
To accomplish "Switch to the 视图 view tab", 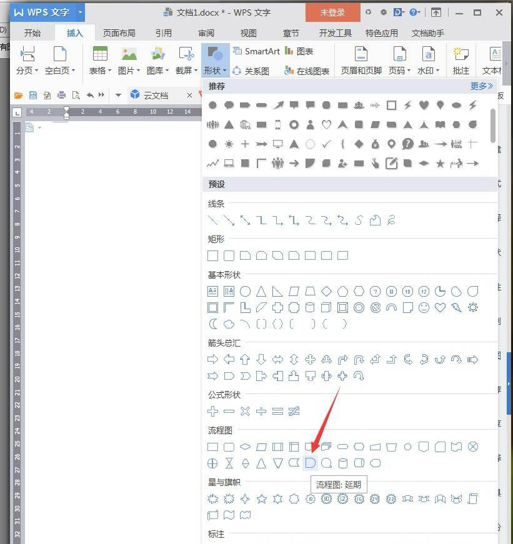I will coord(249,33).
